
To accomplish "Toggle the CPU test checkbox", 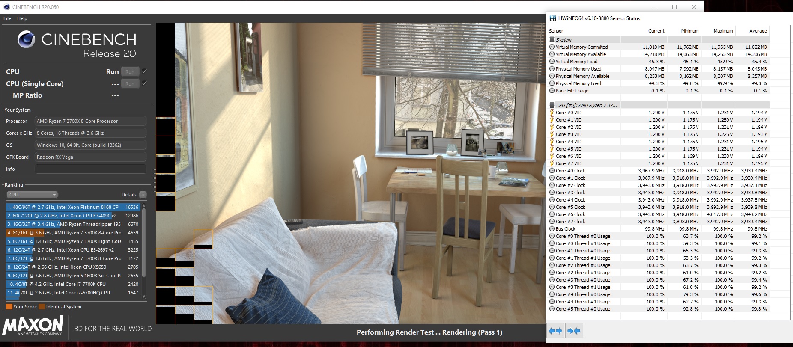I will point(144,71).
